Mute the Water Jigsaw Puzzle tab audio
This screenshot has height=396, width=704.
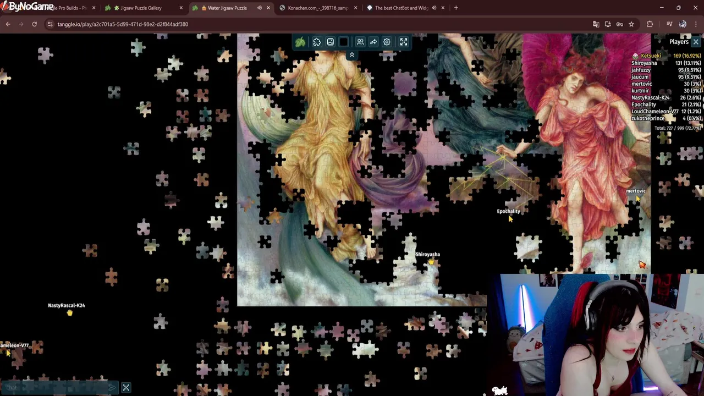coord(259,8)
